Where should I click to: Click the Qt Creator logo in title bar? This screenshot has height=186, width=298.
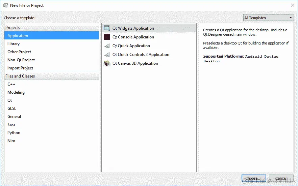point(6,5)
